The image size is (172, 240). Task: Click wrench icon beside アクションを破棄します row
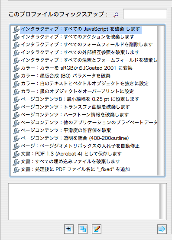16,37
